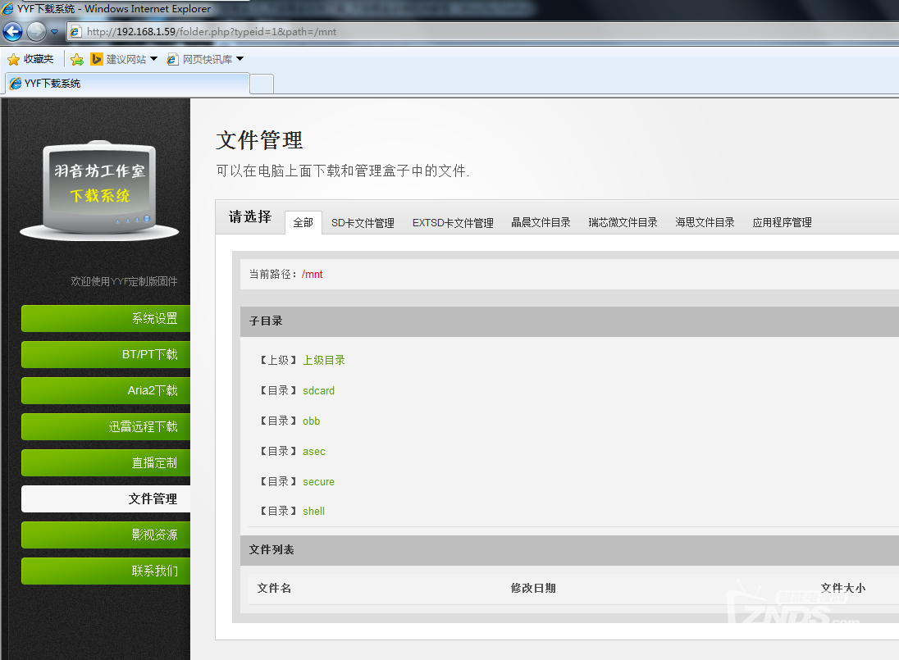The height and width of the screenshot is (660, 899).
Task: Click the page icon in address bar
Action: coord(75,31)
